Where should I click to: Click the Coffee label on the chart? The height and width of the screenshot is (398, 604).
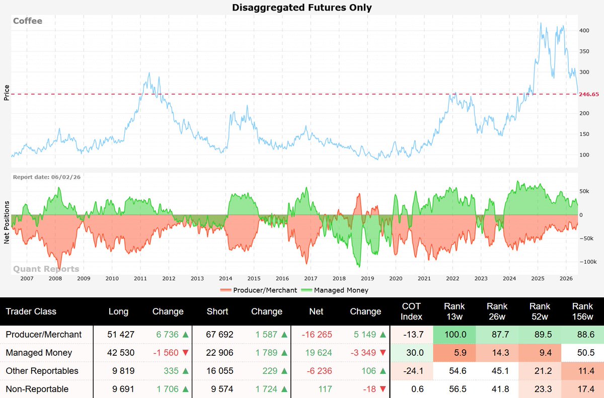[x=28, y=21]
